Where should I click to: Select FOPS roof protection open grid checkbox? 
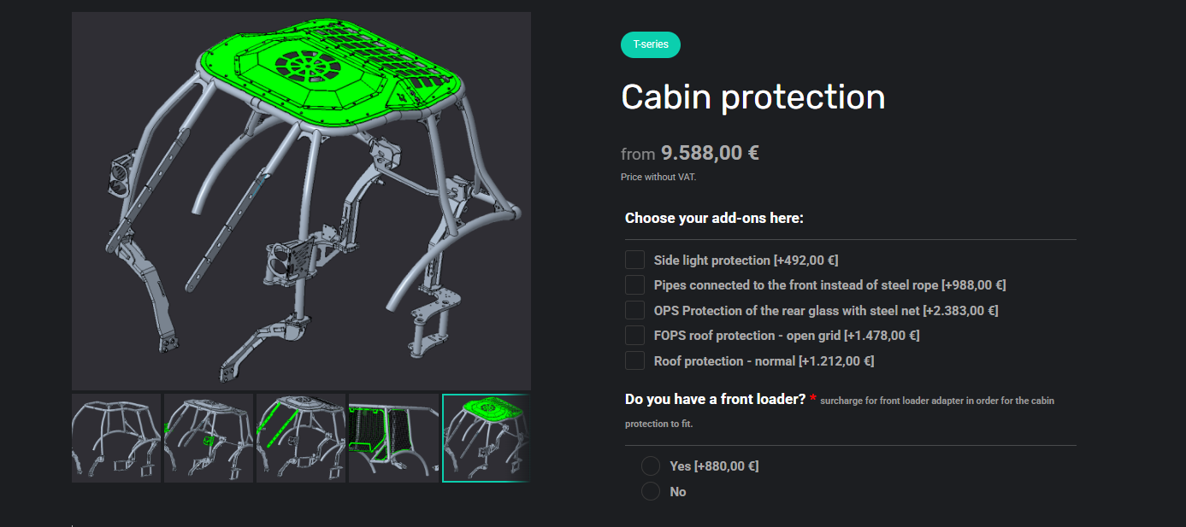634,335
